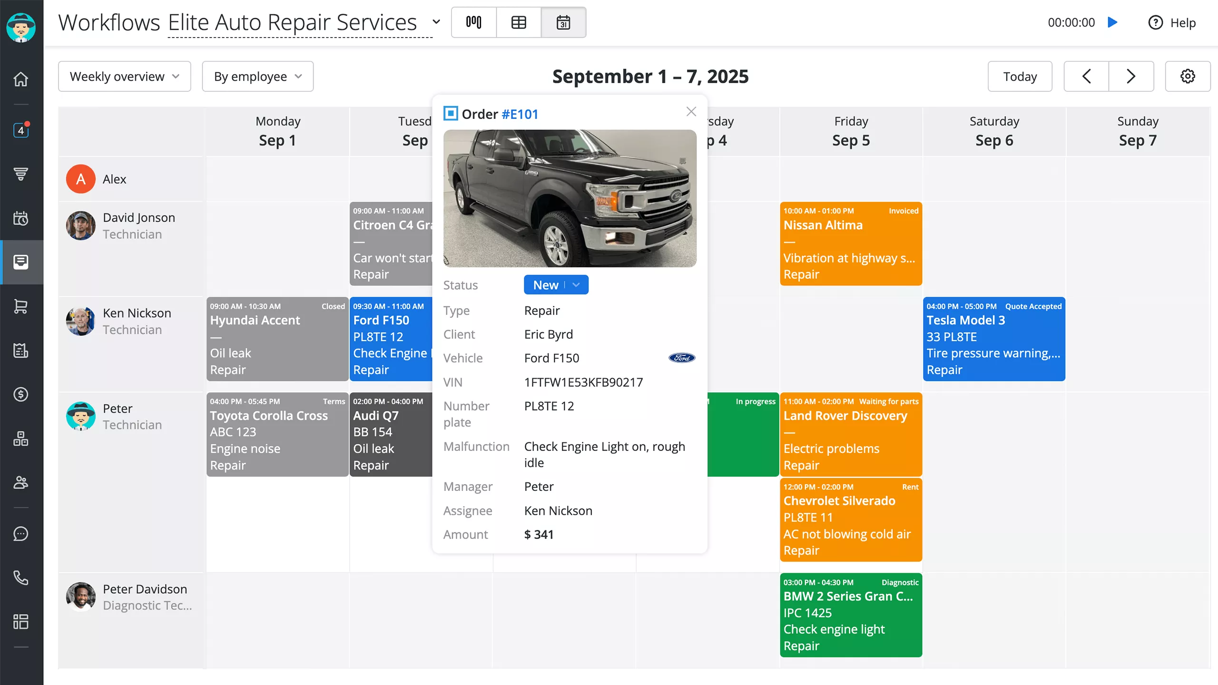Screen dimensions: 1218x685
Task: Switch to the kanban board view
Action: (x=473, y=22)
